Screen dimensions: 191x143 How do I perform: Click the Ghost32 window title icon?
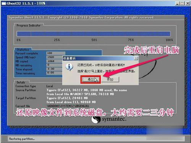coord(4,3)
